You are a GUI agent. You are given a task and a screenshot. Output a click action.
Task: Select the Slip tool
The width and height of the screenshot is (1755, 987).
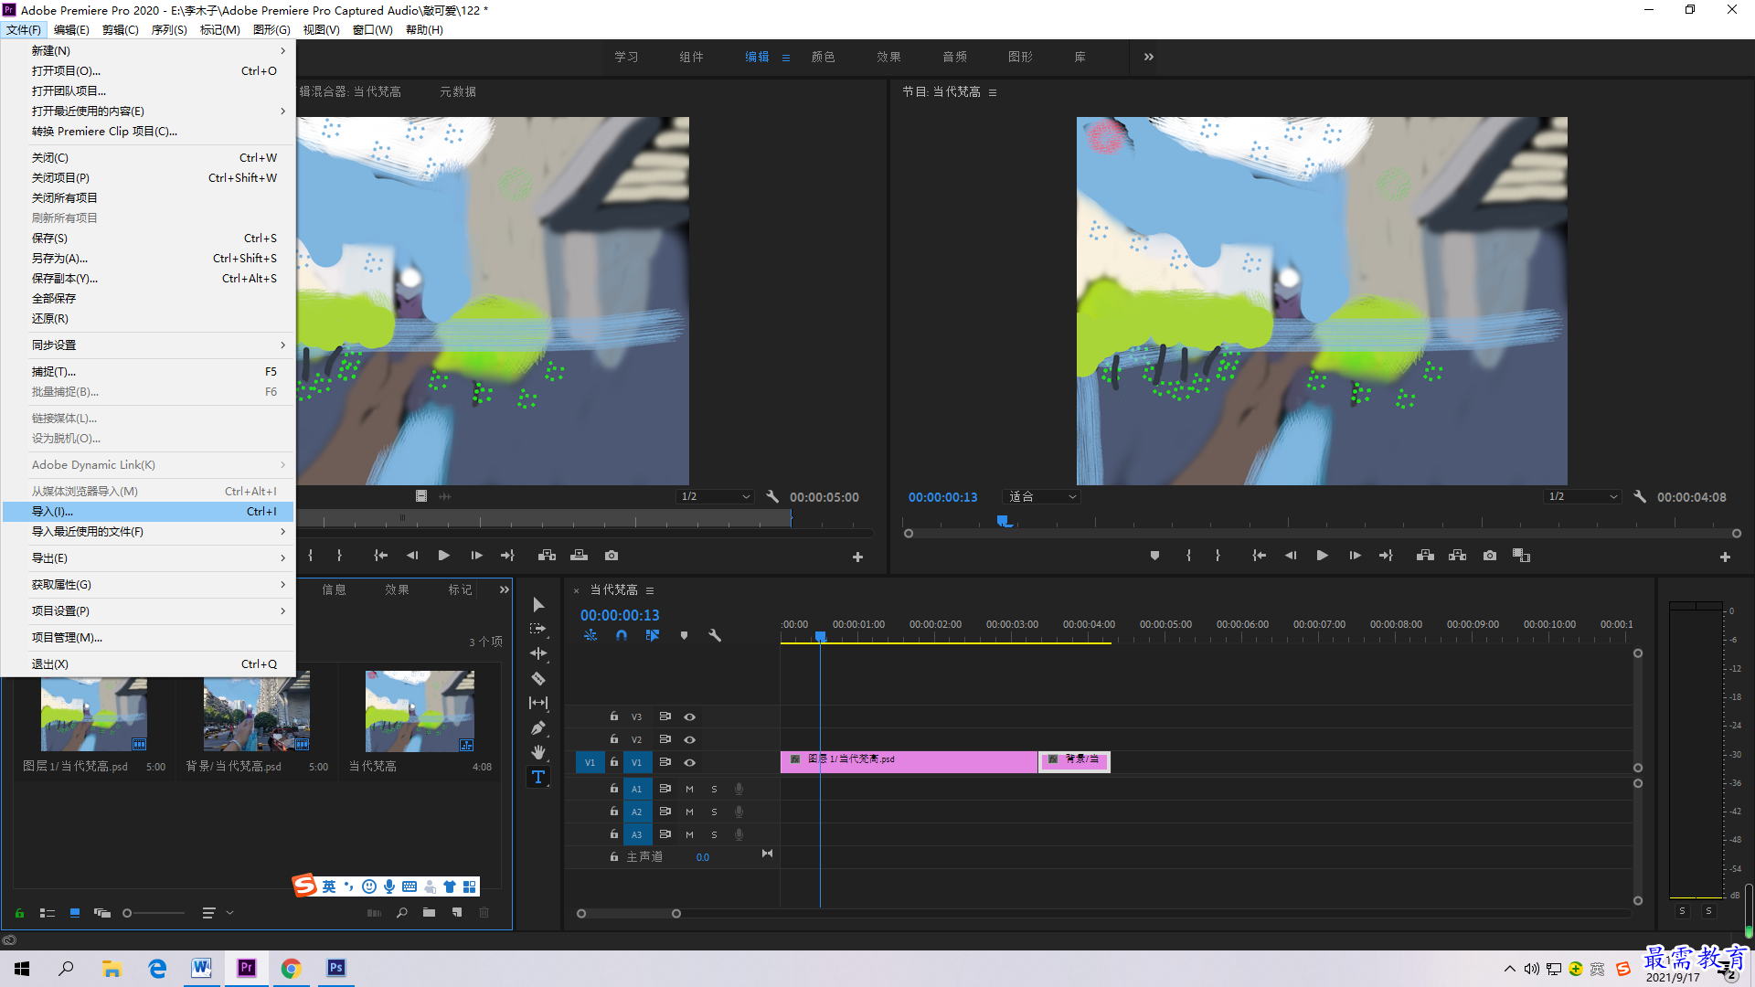coord(538,703)
